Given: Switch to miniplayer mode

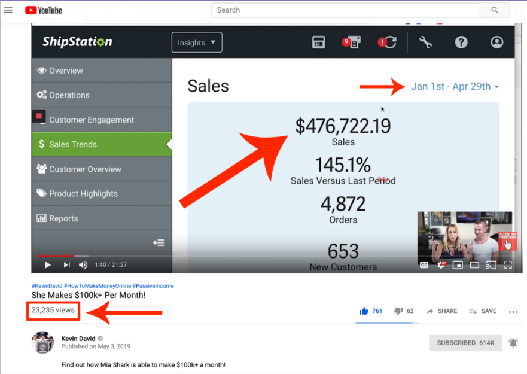Looking at the screenshot, I should 458,265.
